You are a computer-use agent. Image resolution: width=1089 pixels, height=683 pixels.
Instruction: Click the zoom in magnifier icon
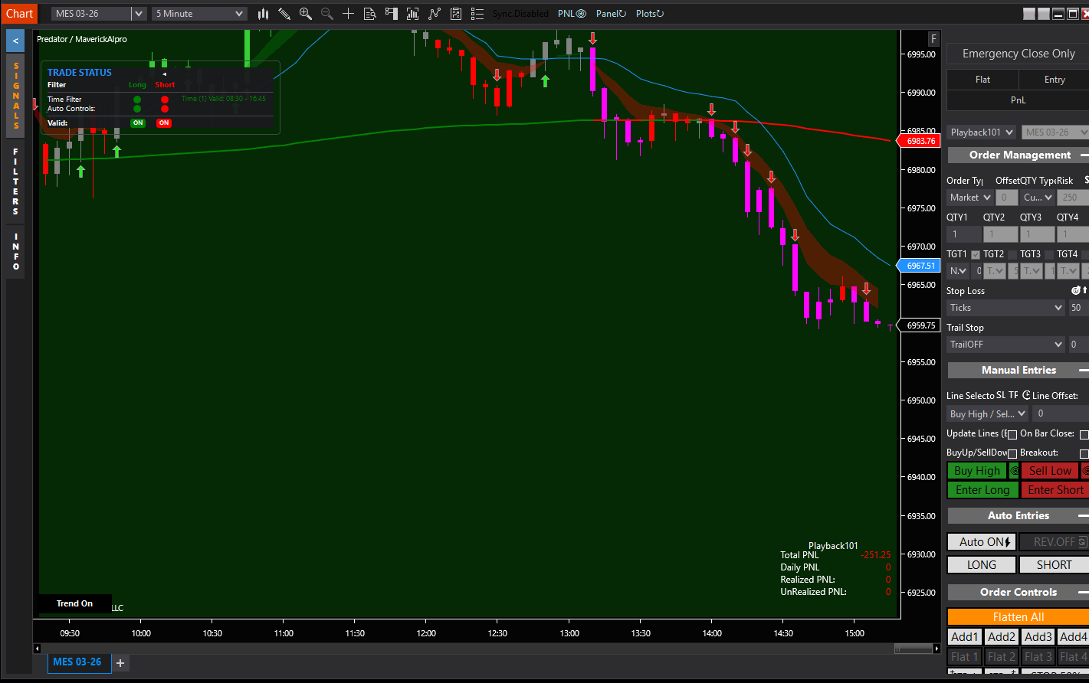coord(306,14)
